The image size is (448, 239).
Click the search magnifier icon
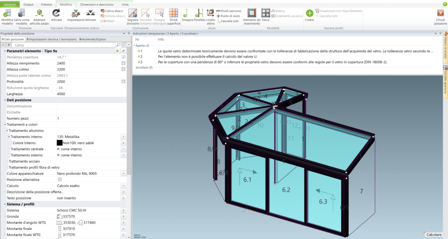pos(118,45)
